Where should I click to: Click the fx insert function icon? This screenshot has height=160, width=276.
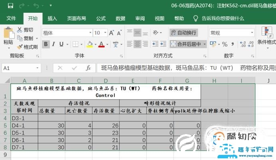[x=88, y=68]
